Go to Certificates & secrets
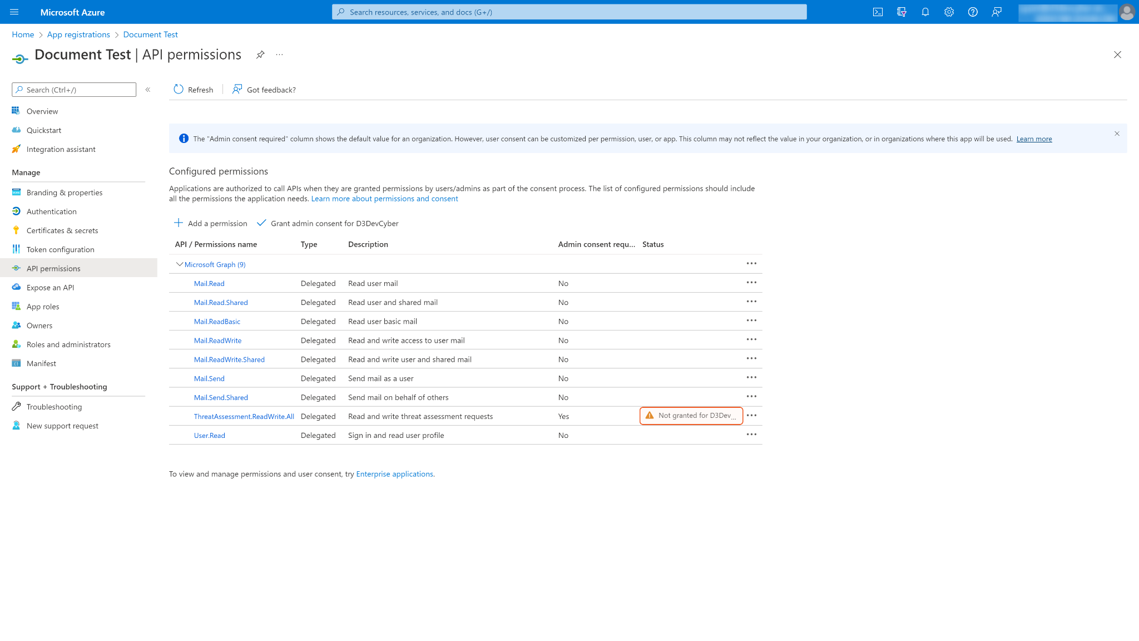Viewport: 1139px width, 641px height. pos(62,230)
